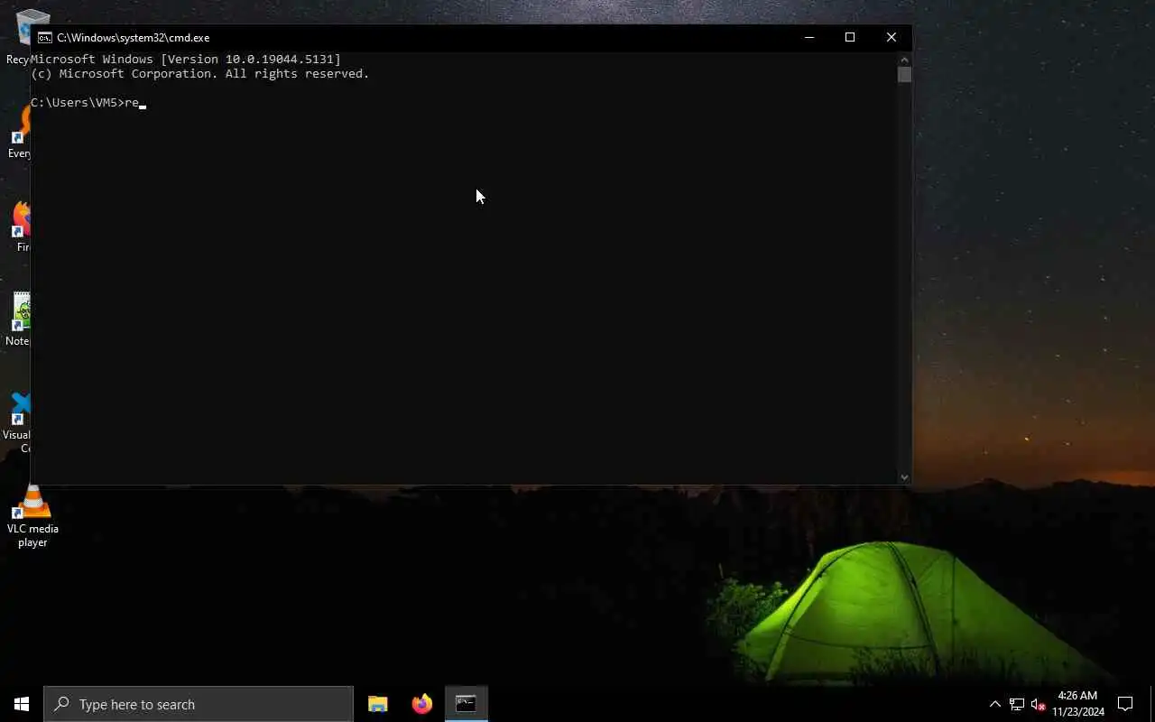Click the muted volume tray icon

pos(1038,704)
